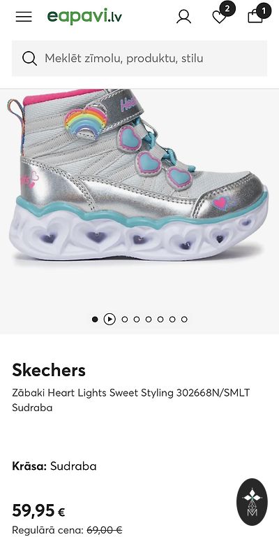The height and width of the screenshot is (537, 279).
Task: Click the search magnifier icon
Action: (x=30, y=59)
